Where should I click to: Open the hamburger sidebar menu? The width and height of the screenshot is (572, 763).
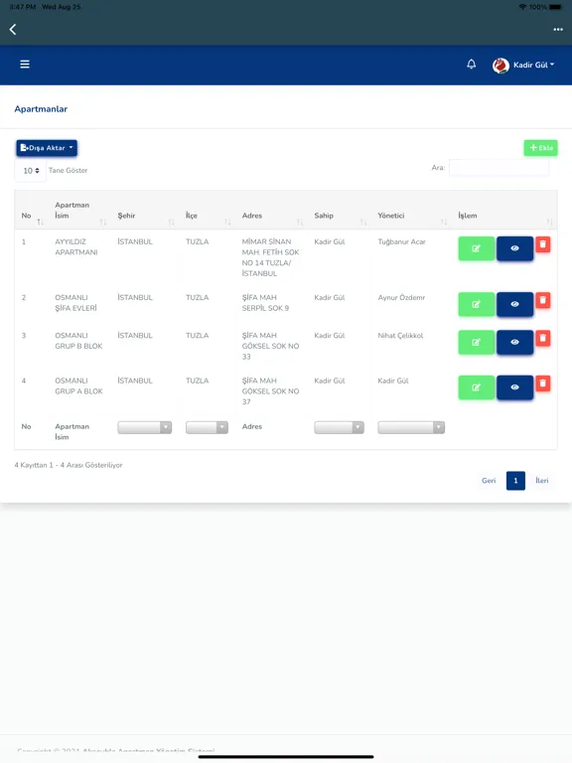pos(25,65)
